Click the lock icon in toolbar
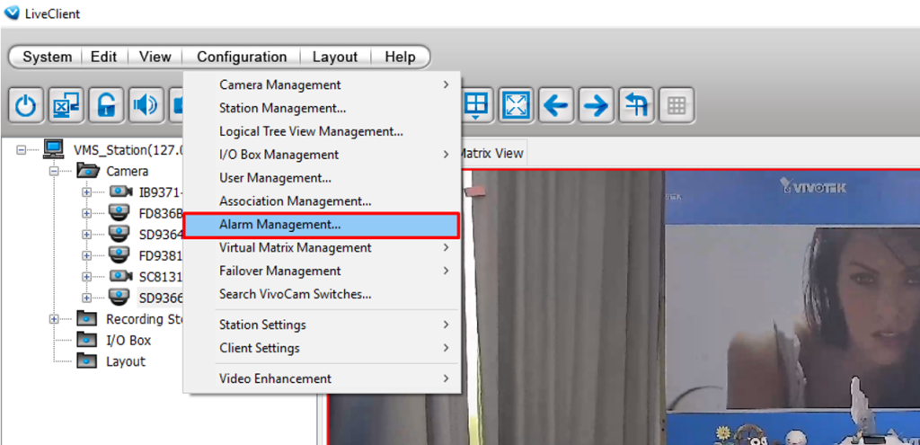The width and height of the screenshot is (920, 445). click(x=107, y=105)
